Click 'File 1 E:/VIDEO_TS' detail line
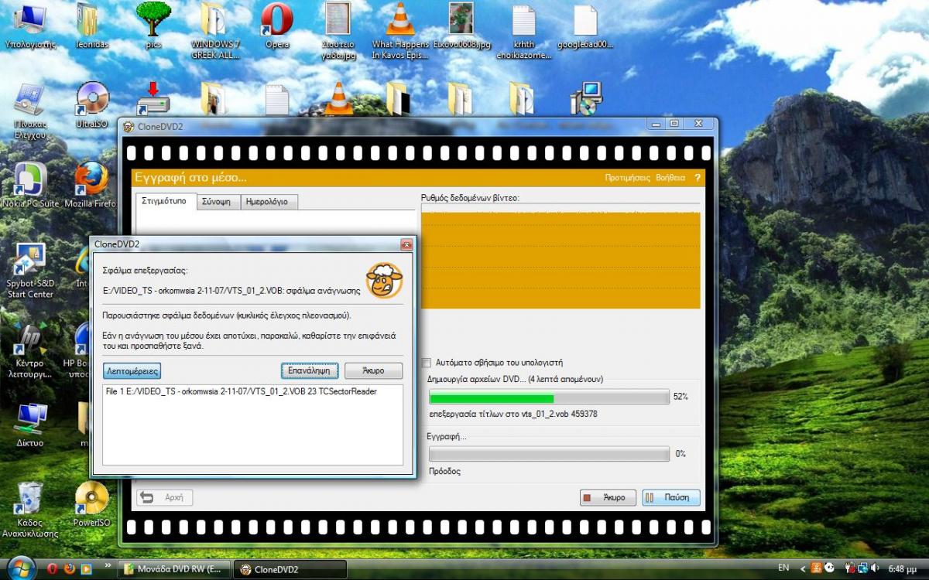 [x=241, y=391]
